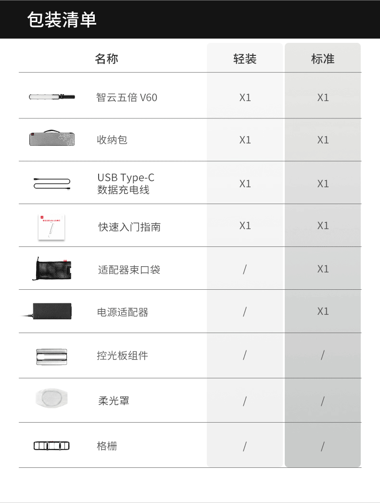Click the 适配器束口袋 mesh bag image
This screenshot has height=503, width=380.
click(52, 269)
